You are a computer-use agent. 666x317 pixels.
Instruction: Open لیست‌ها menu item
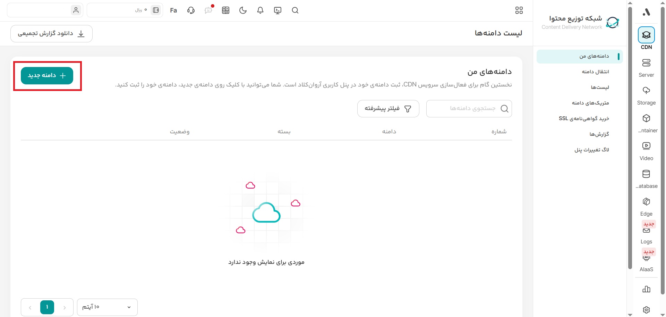pyautogui.click(x=600, y=87)
